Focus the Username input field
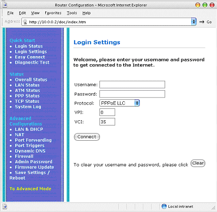Viewport: 217px width, 212px height. tap(132, 85)
